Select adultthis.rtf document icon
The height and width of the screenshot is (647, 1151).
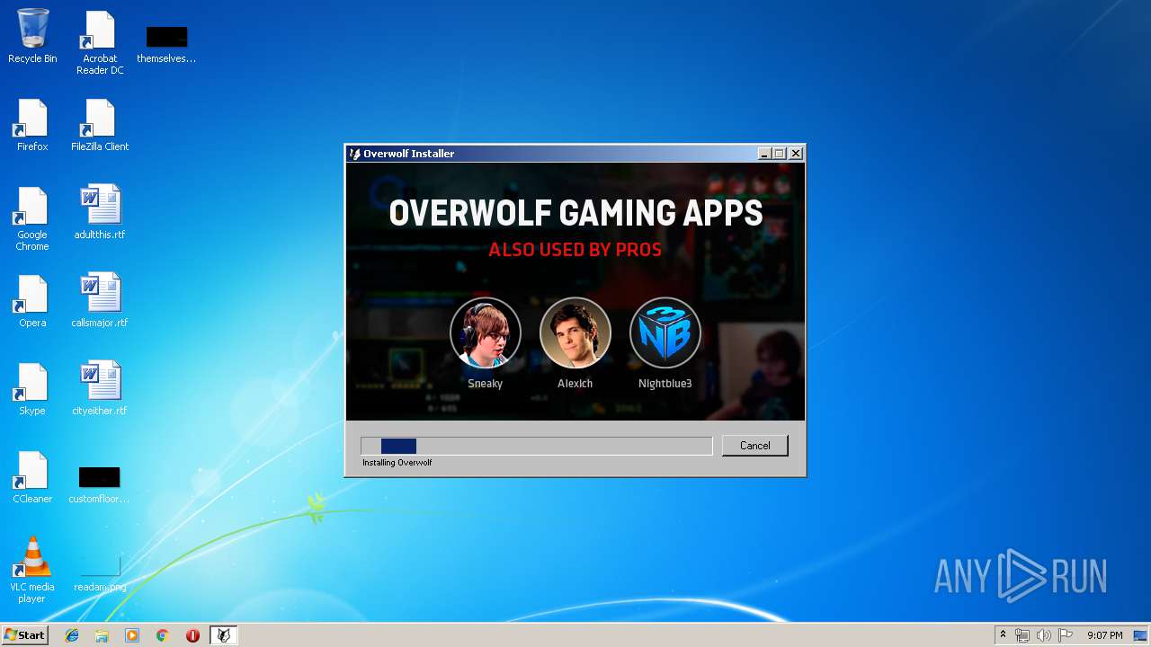[100, 213]
